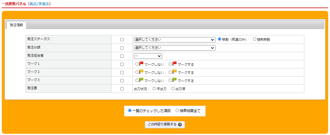330x135 pixels.
Task: Click the red flag icon beside マークしない
Action: pos(141,64)
